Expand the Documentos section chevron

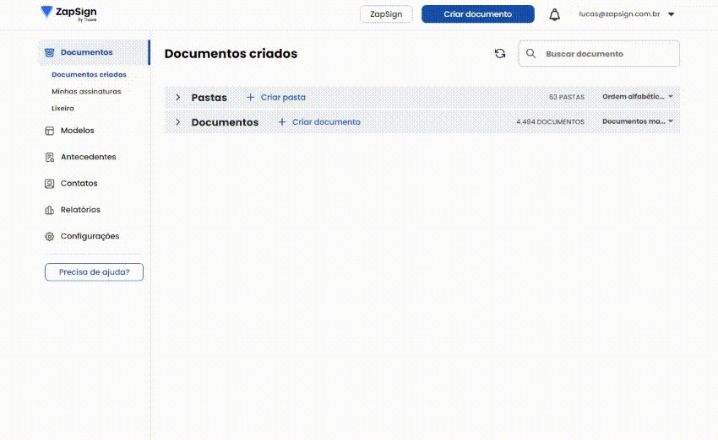click(x=178, y=122)
